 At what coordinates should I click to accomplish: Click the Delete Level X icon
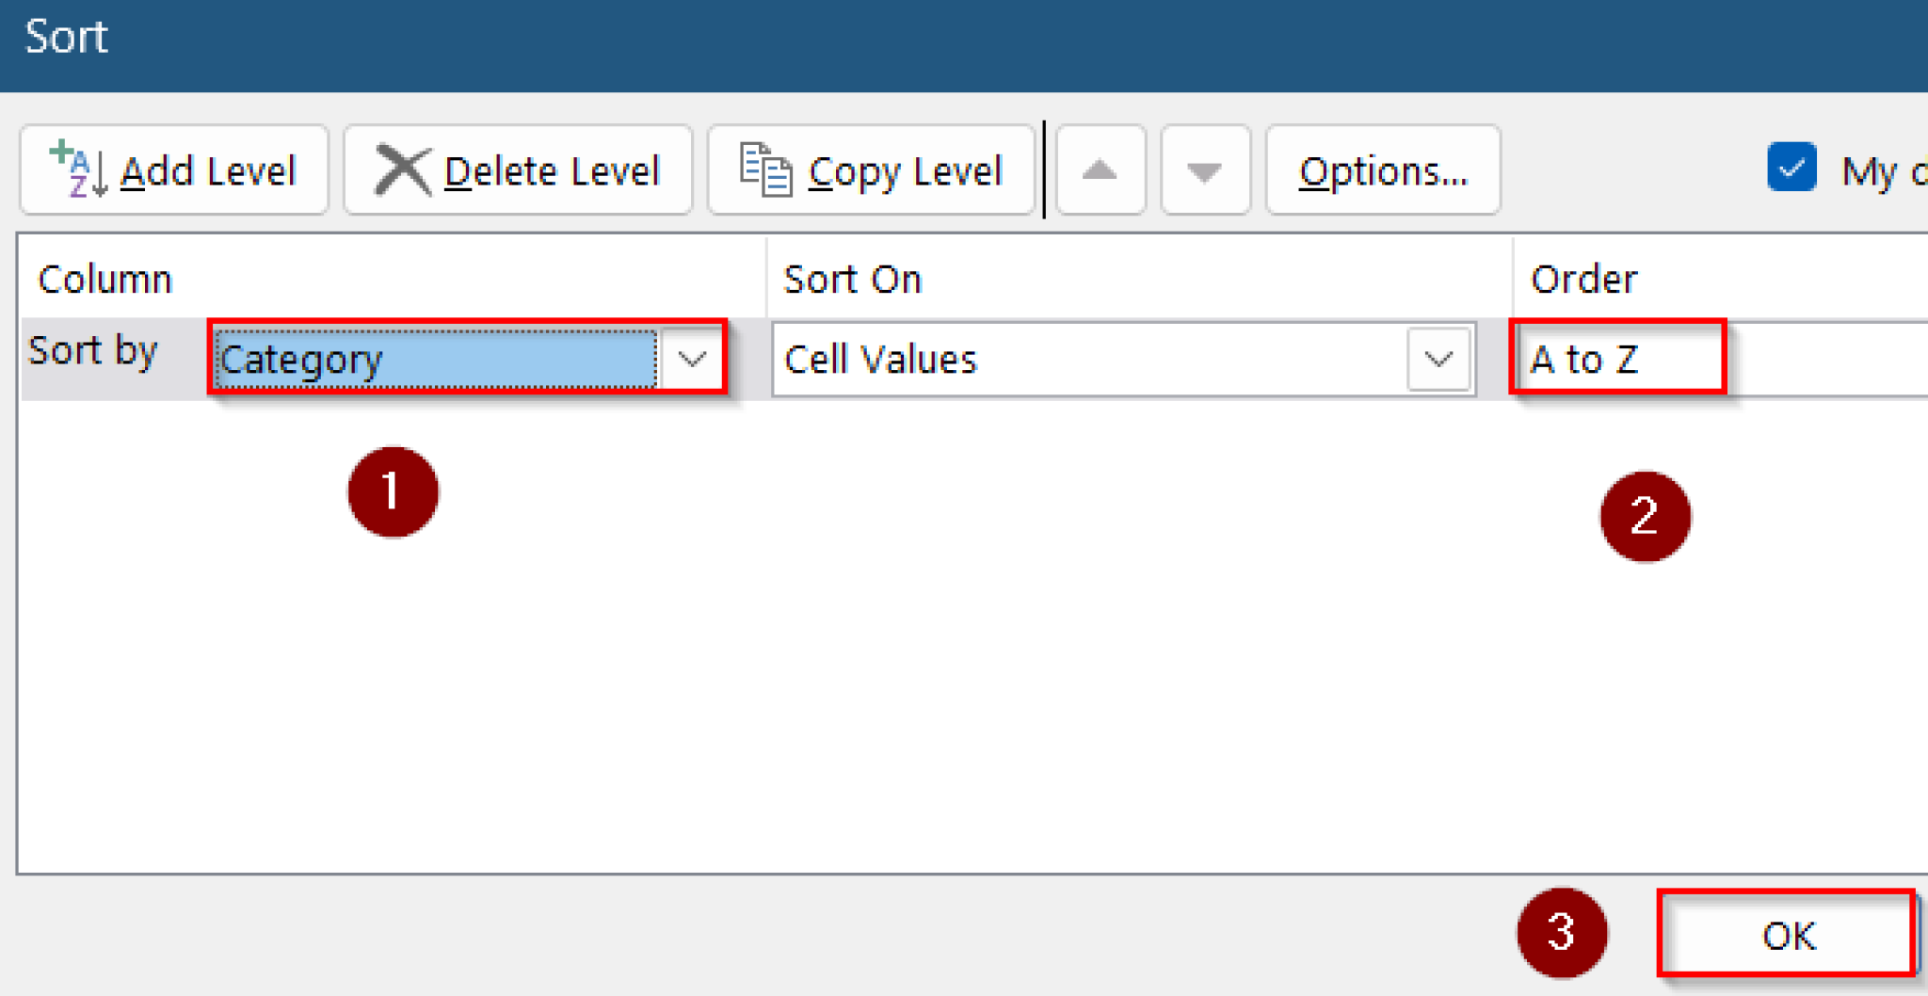[402, 168]
